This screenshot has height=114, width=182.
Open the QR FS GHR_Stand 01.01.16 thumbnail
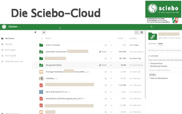41,92
